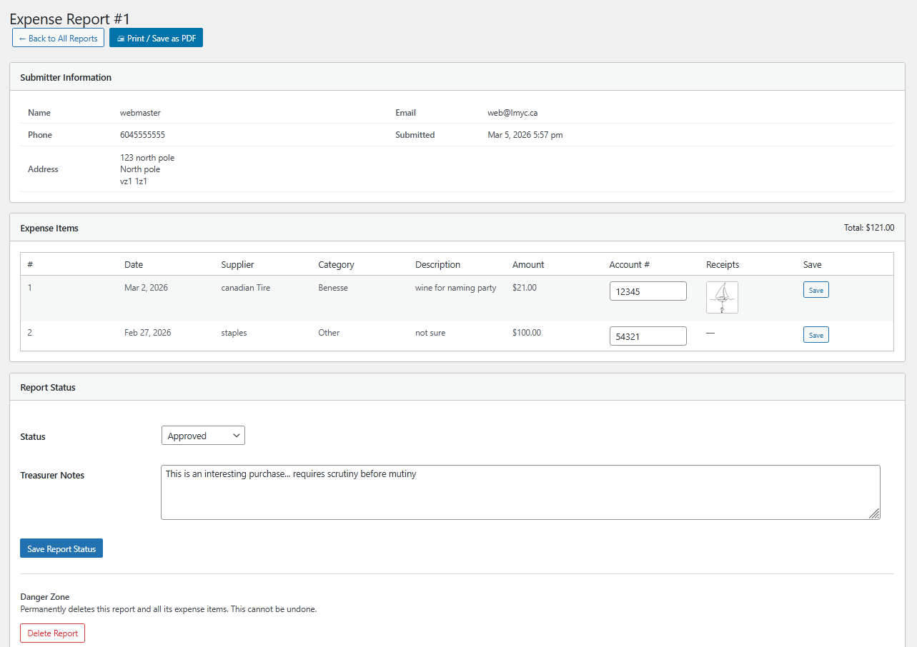
Task: Click the Account # column header
Action: pos(629,265)
